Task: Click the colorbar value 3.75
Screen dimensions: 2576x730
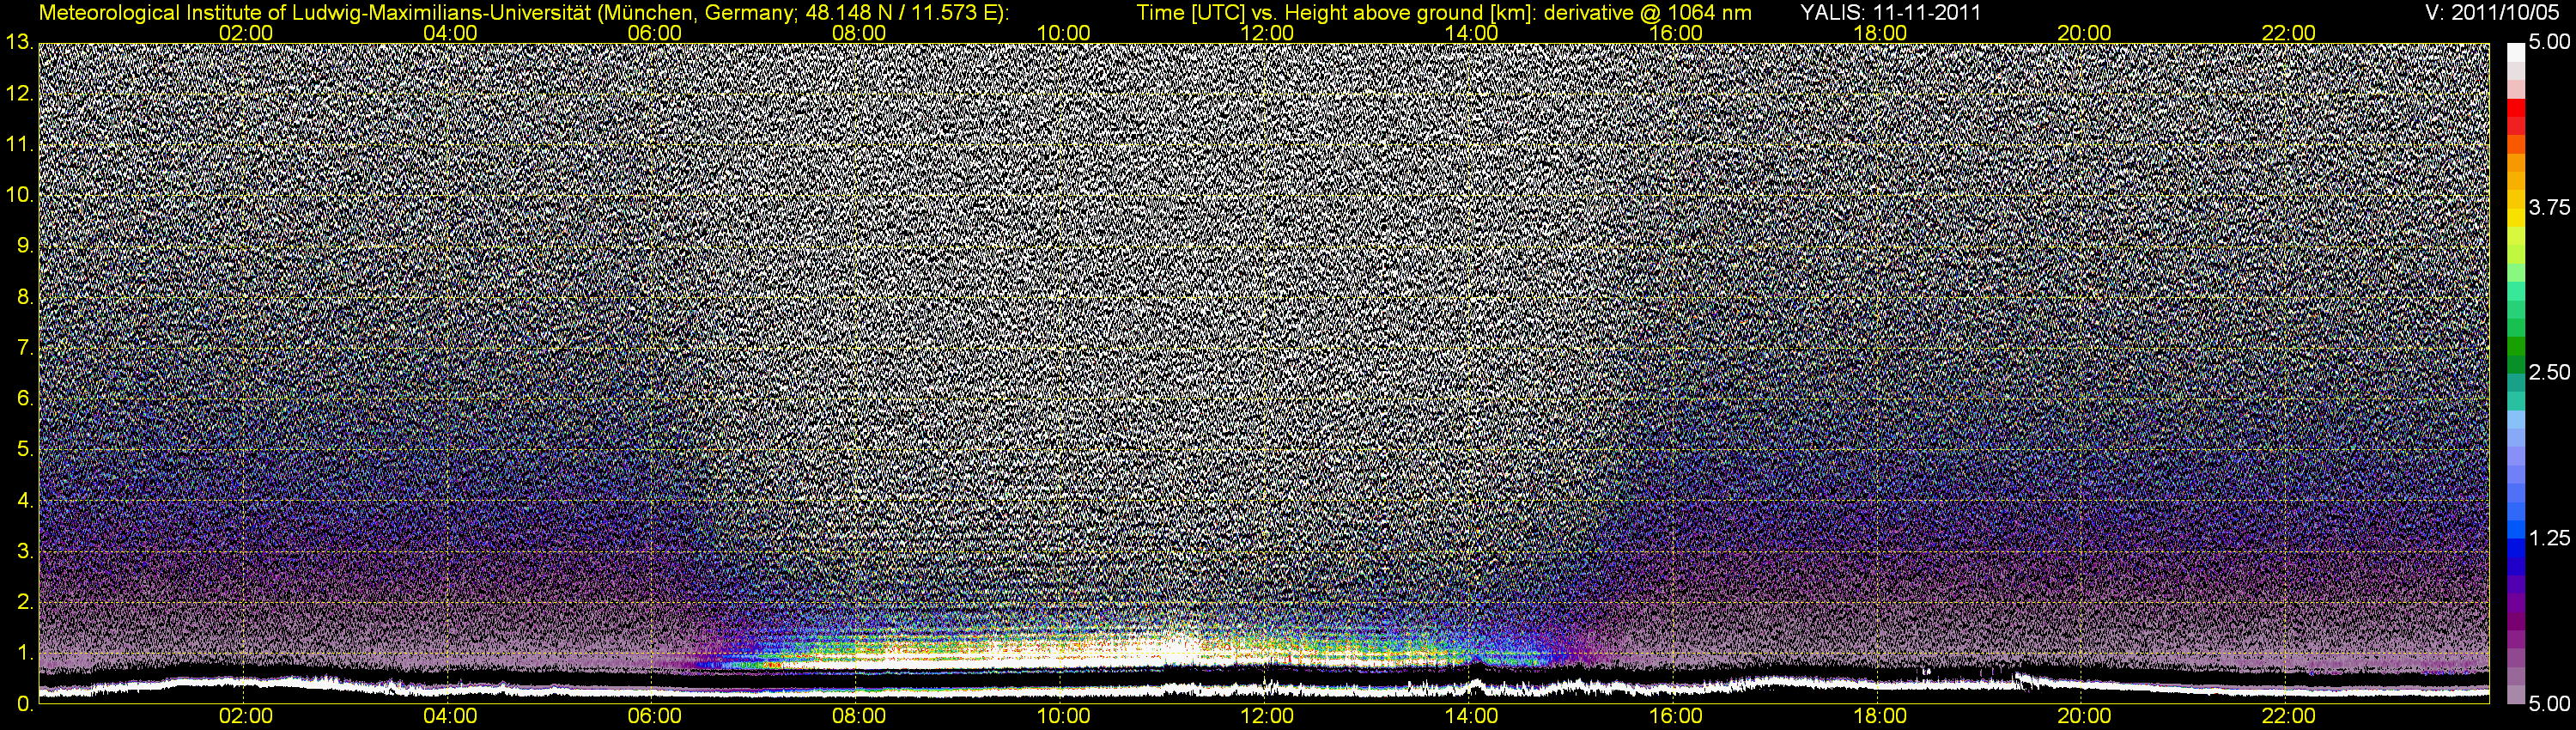Action: point(2549,207)
